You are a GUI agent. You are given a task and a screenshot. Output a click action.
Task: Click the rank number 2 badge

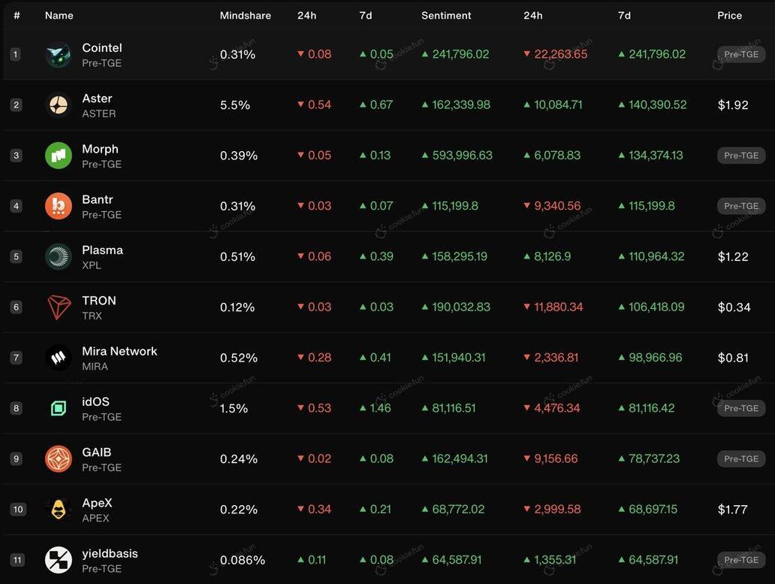17,105
